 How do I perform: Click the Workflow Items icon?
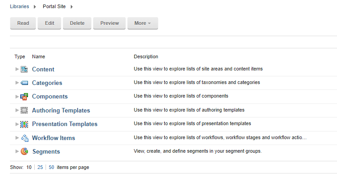click(x=24, y=138)
